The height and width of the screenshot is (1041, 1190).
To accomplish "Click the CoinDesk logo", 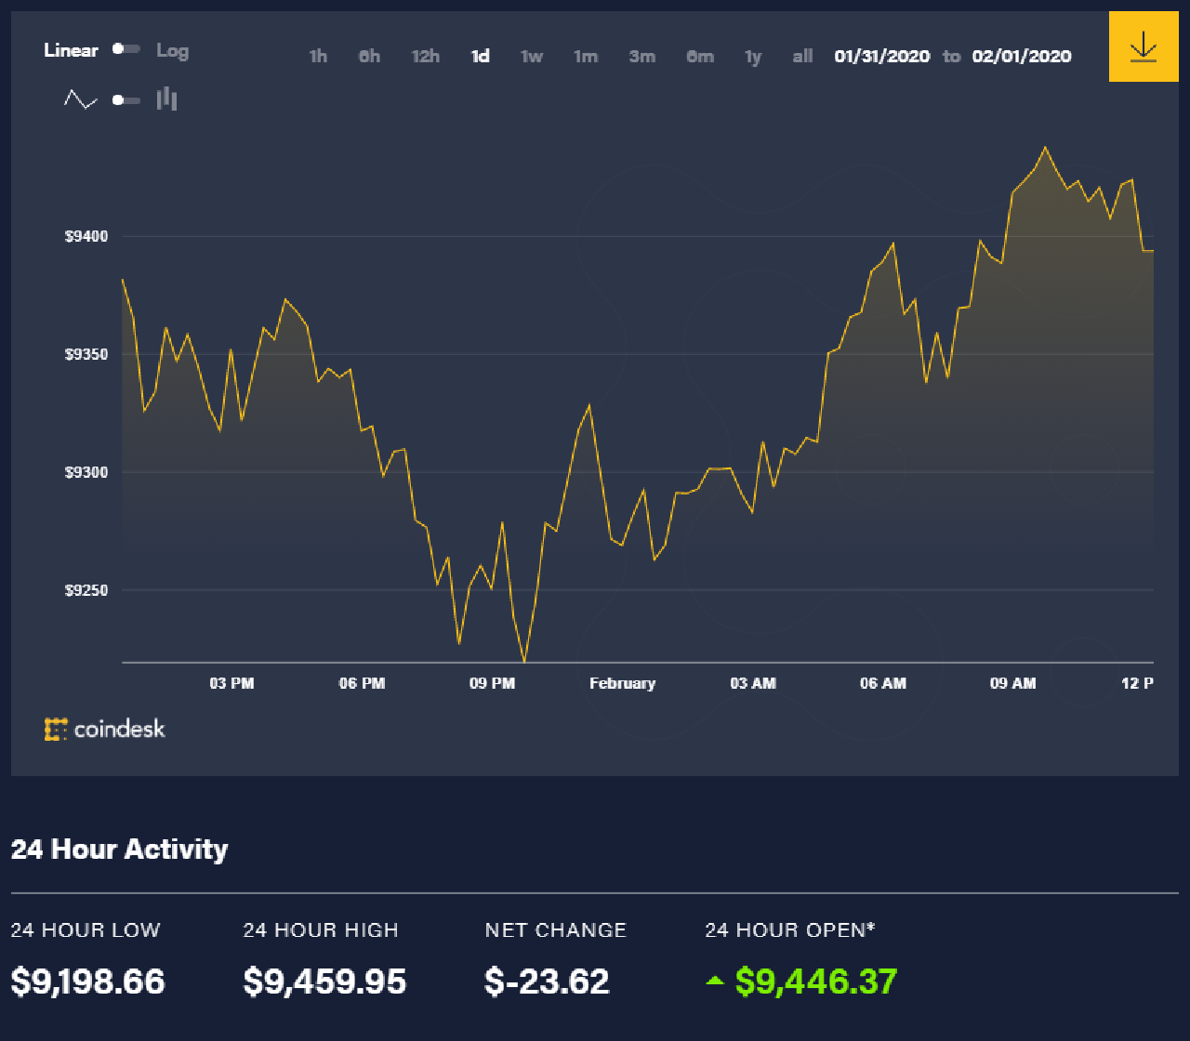I will 105,729.
